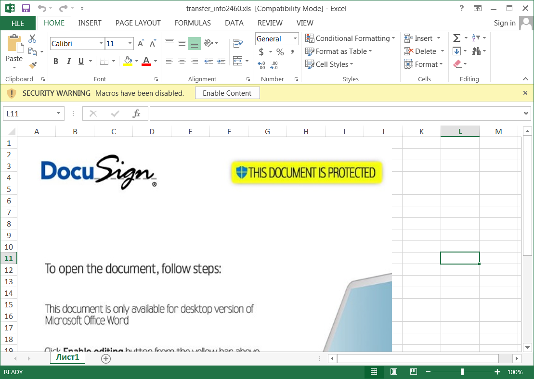Click the Find & Select binoculars icon
Viewport: 534px width, 379px height.
tap(476, 51)
